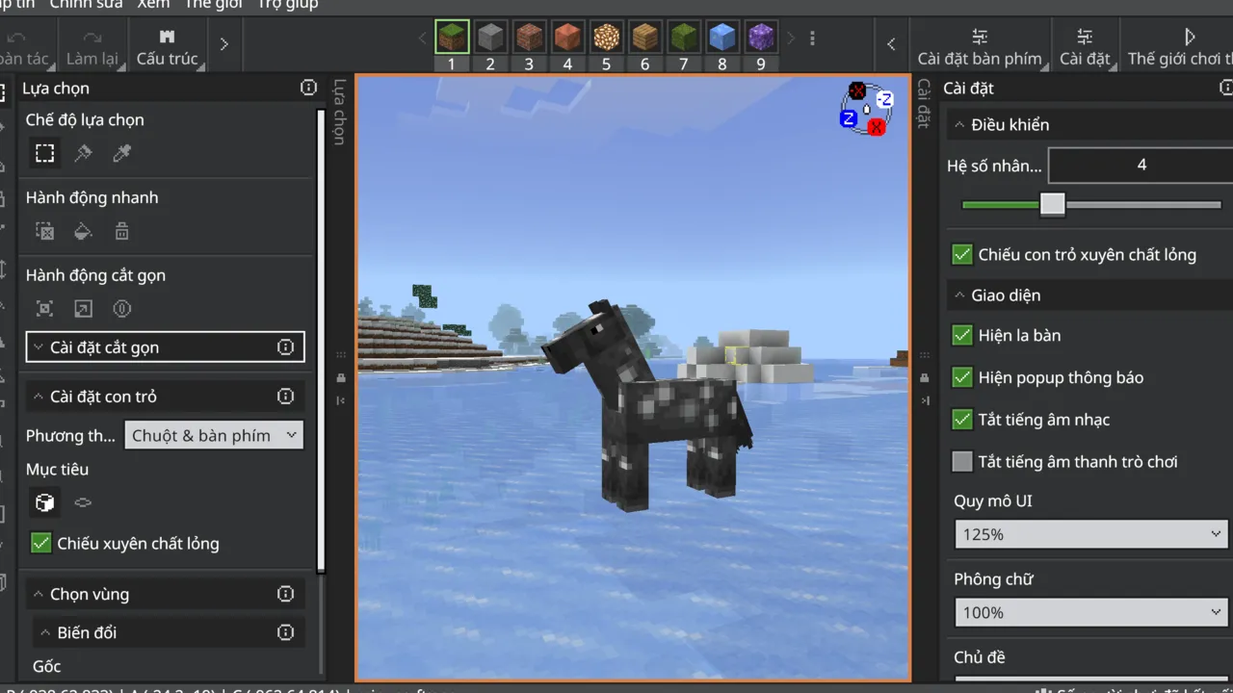Click the lock icon beside left Lựa chọn panel

(341, 378)
